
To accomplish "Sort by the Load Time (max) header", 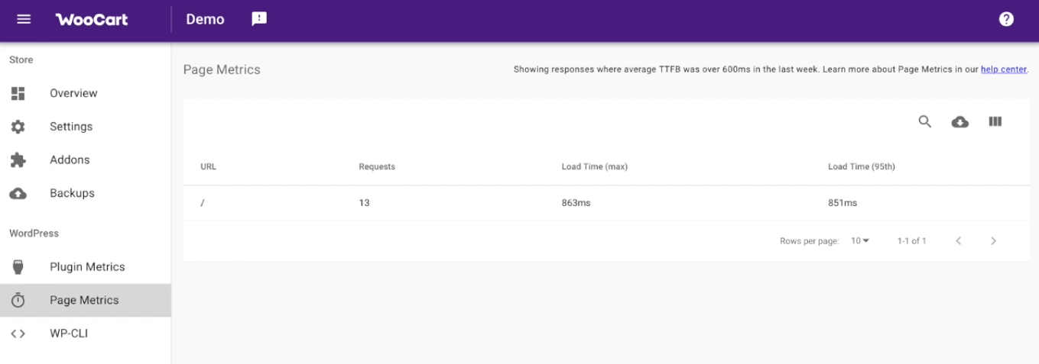I will 594,166.
